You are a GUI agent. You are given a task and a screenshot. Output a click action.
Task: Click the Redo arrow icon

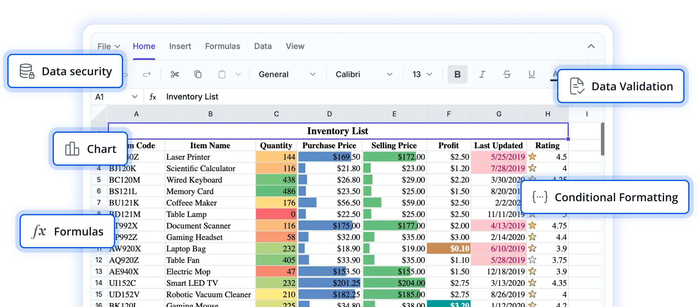(147, 74)
